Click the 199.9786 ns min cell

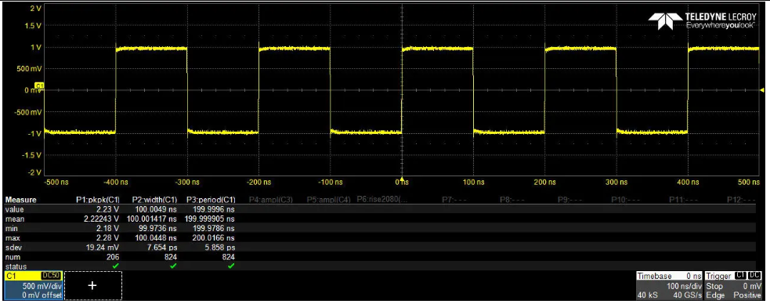(x=214, y=228)
